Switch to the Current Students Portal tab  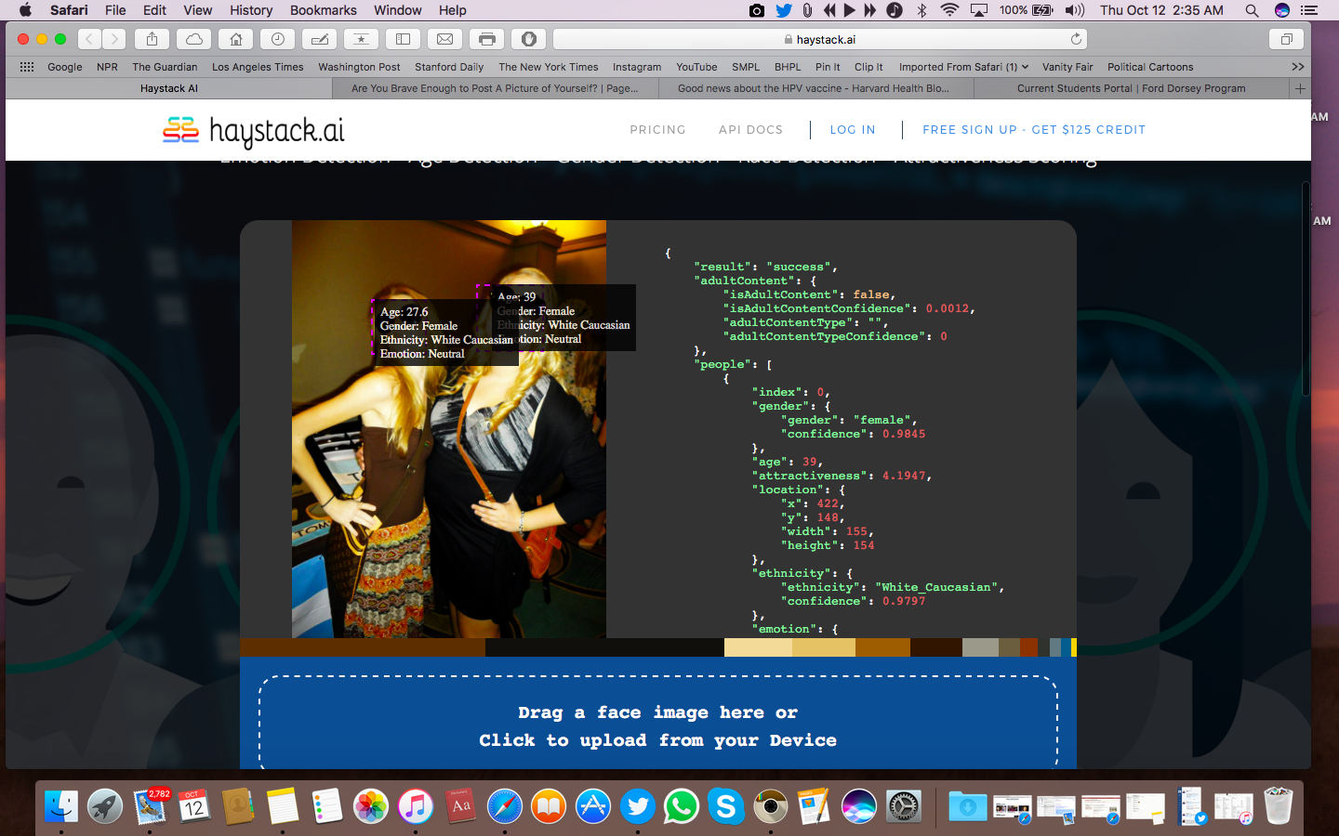point(1131,88)
